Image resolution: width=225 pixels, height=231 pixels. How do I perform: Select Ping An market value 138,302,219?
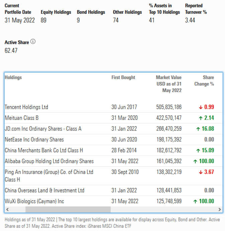click(169, 172)
